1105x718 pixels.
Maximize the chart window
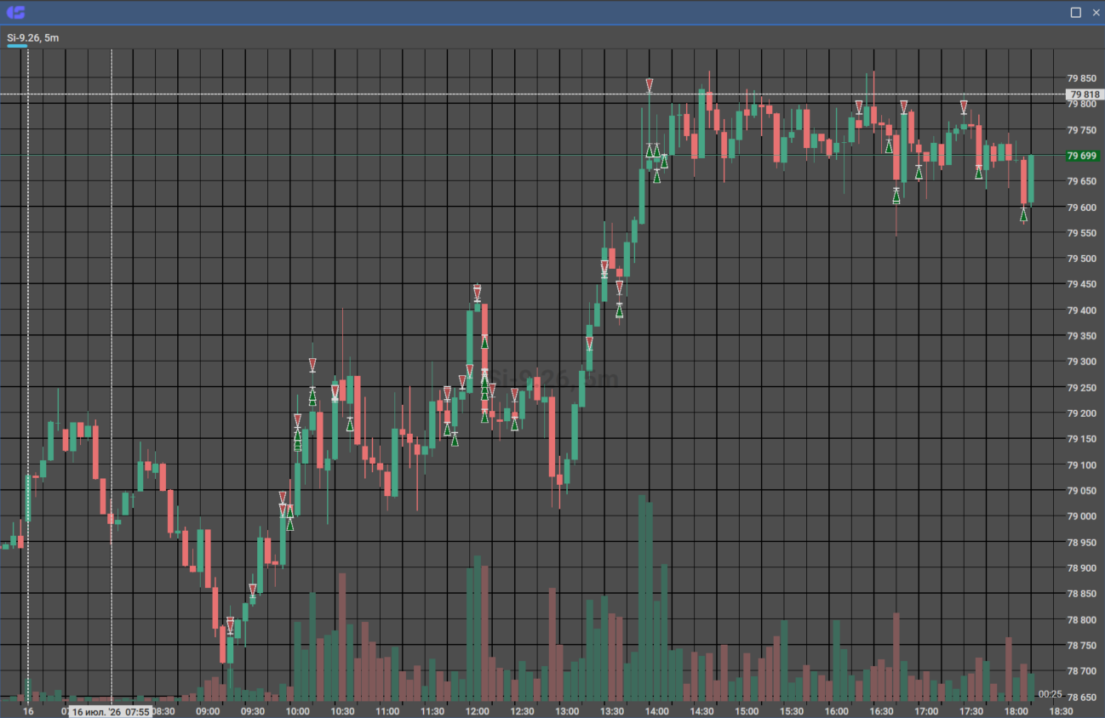pyautogui.click(x=1075, y=12)
